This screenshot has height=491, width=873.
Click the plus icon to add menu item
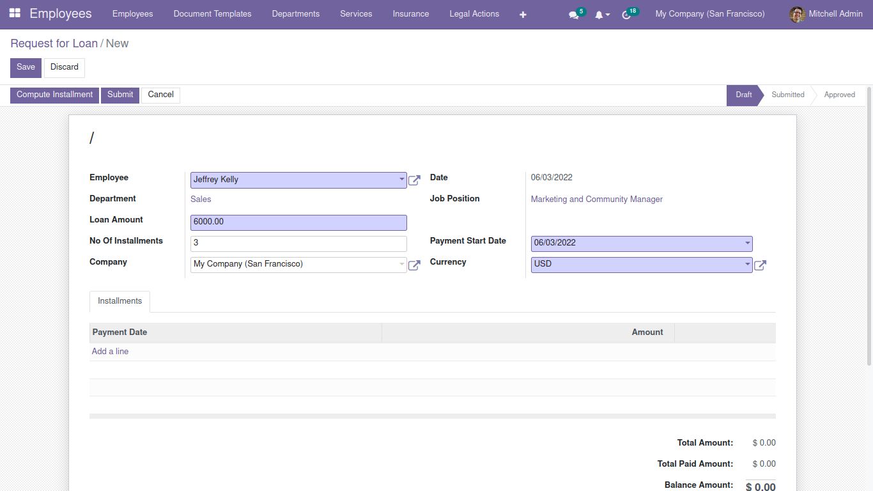[523, 14]
